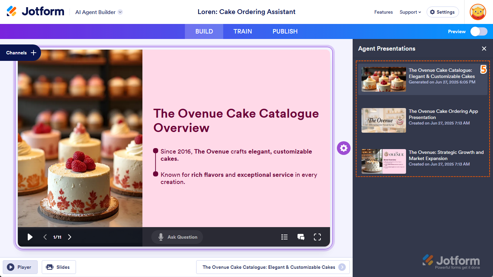Switch to the TRAIN tab

(x=243, y=31)
